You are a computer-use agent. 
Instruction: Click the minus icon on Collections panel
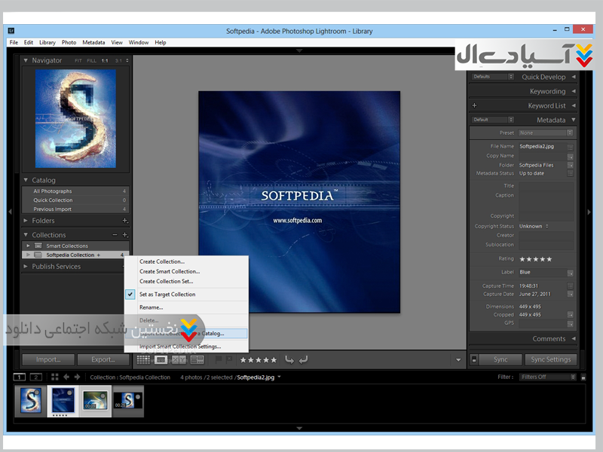[x=115, y=235]
